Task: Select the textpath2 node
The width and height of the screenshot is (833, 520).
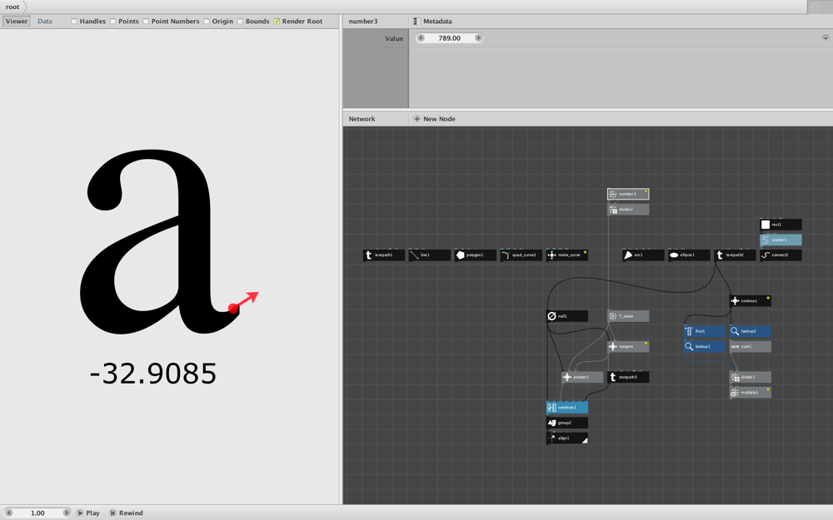Action: click(735, 255)
